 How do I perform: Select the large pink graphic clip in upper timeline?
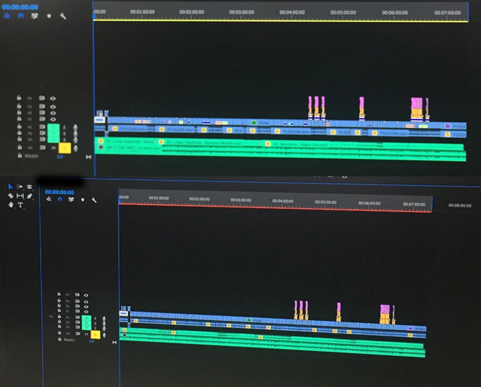416,103
